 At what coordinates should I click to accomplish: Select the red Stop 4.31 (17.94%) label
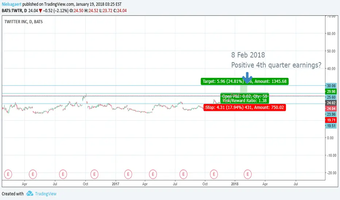244,108
